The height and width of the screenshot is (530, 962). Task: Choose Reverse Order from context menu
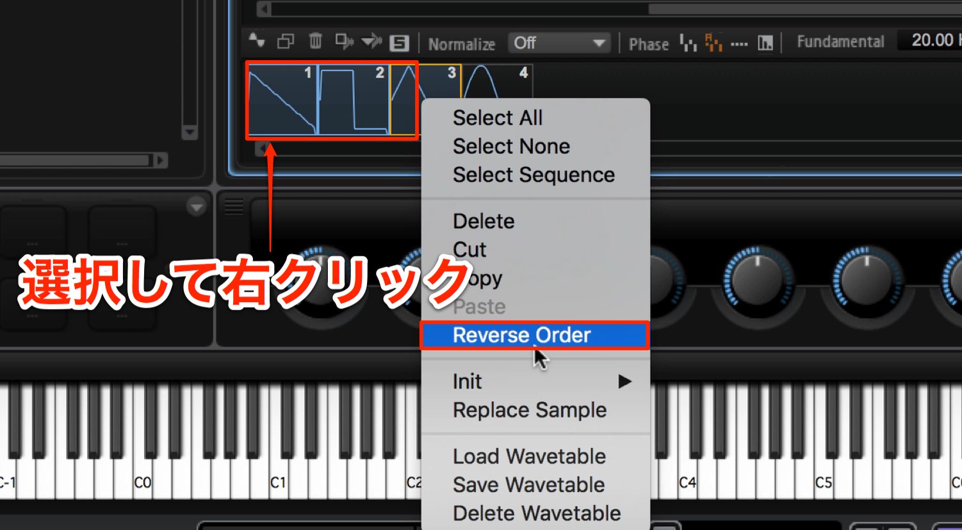click(535, 335)
